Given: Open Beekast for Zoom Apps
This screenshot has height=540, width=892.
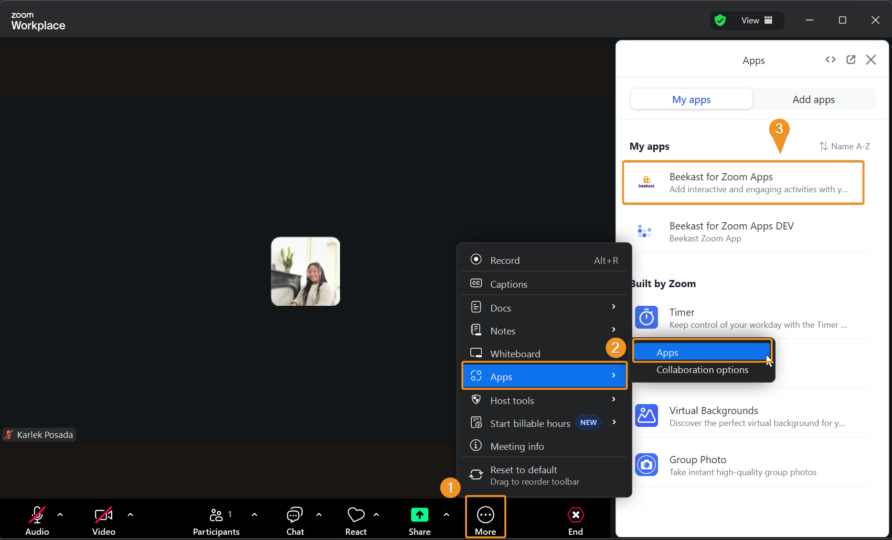Looking at the screenshot, I should pyautogui.click(x=743, y=183).
